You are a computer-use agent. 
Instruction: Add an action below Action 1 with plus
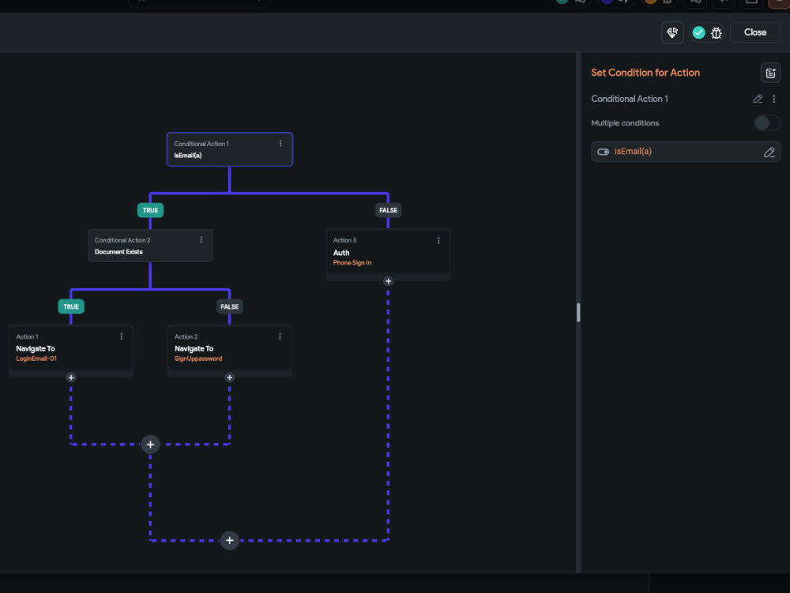[x=71, y=377]
